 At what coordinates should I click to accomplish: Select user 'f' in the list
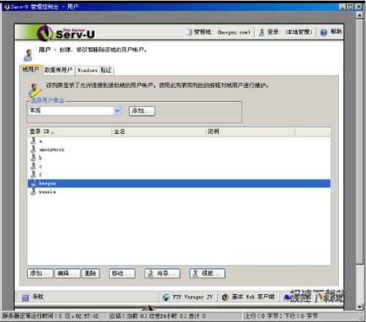(x=40, y=175)
